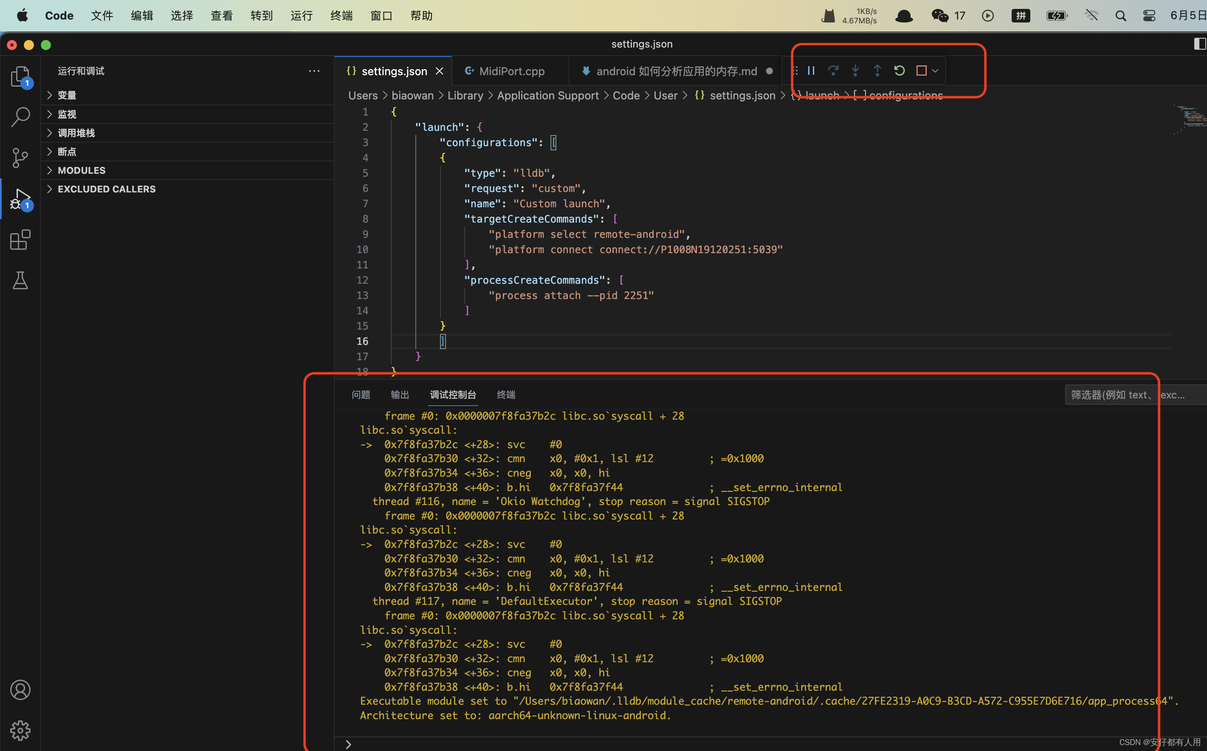This screenshot has height=751, width=1207.
Task: Expand the MODULES section
Action: tap(187, 170)
